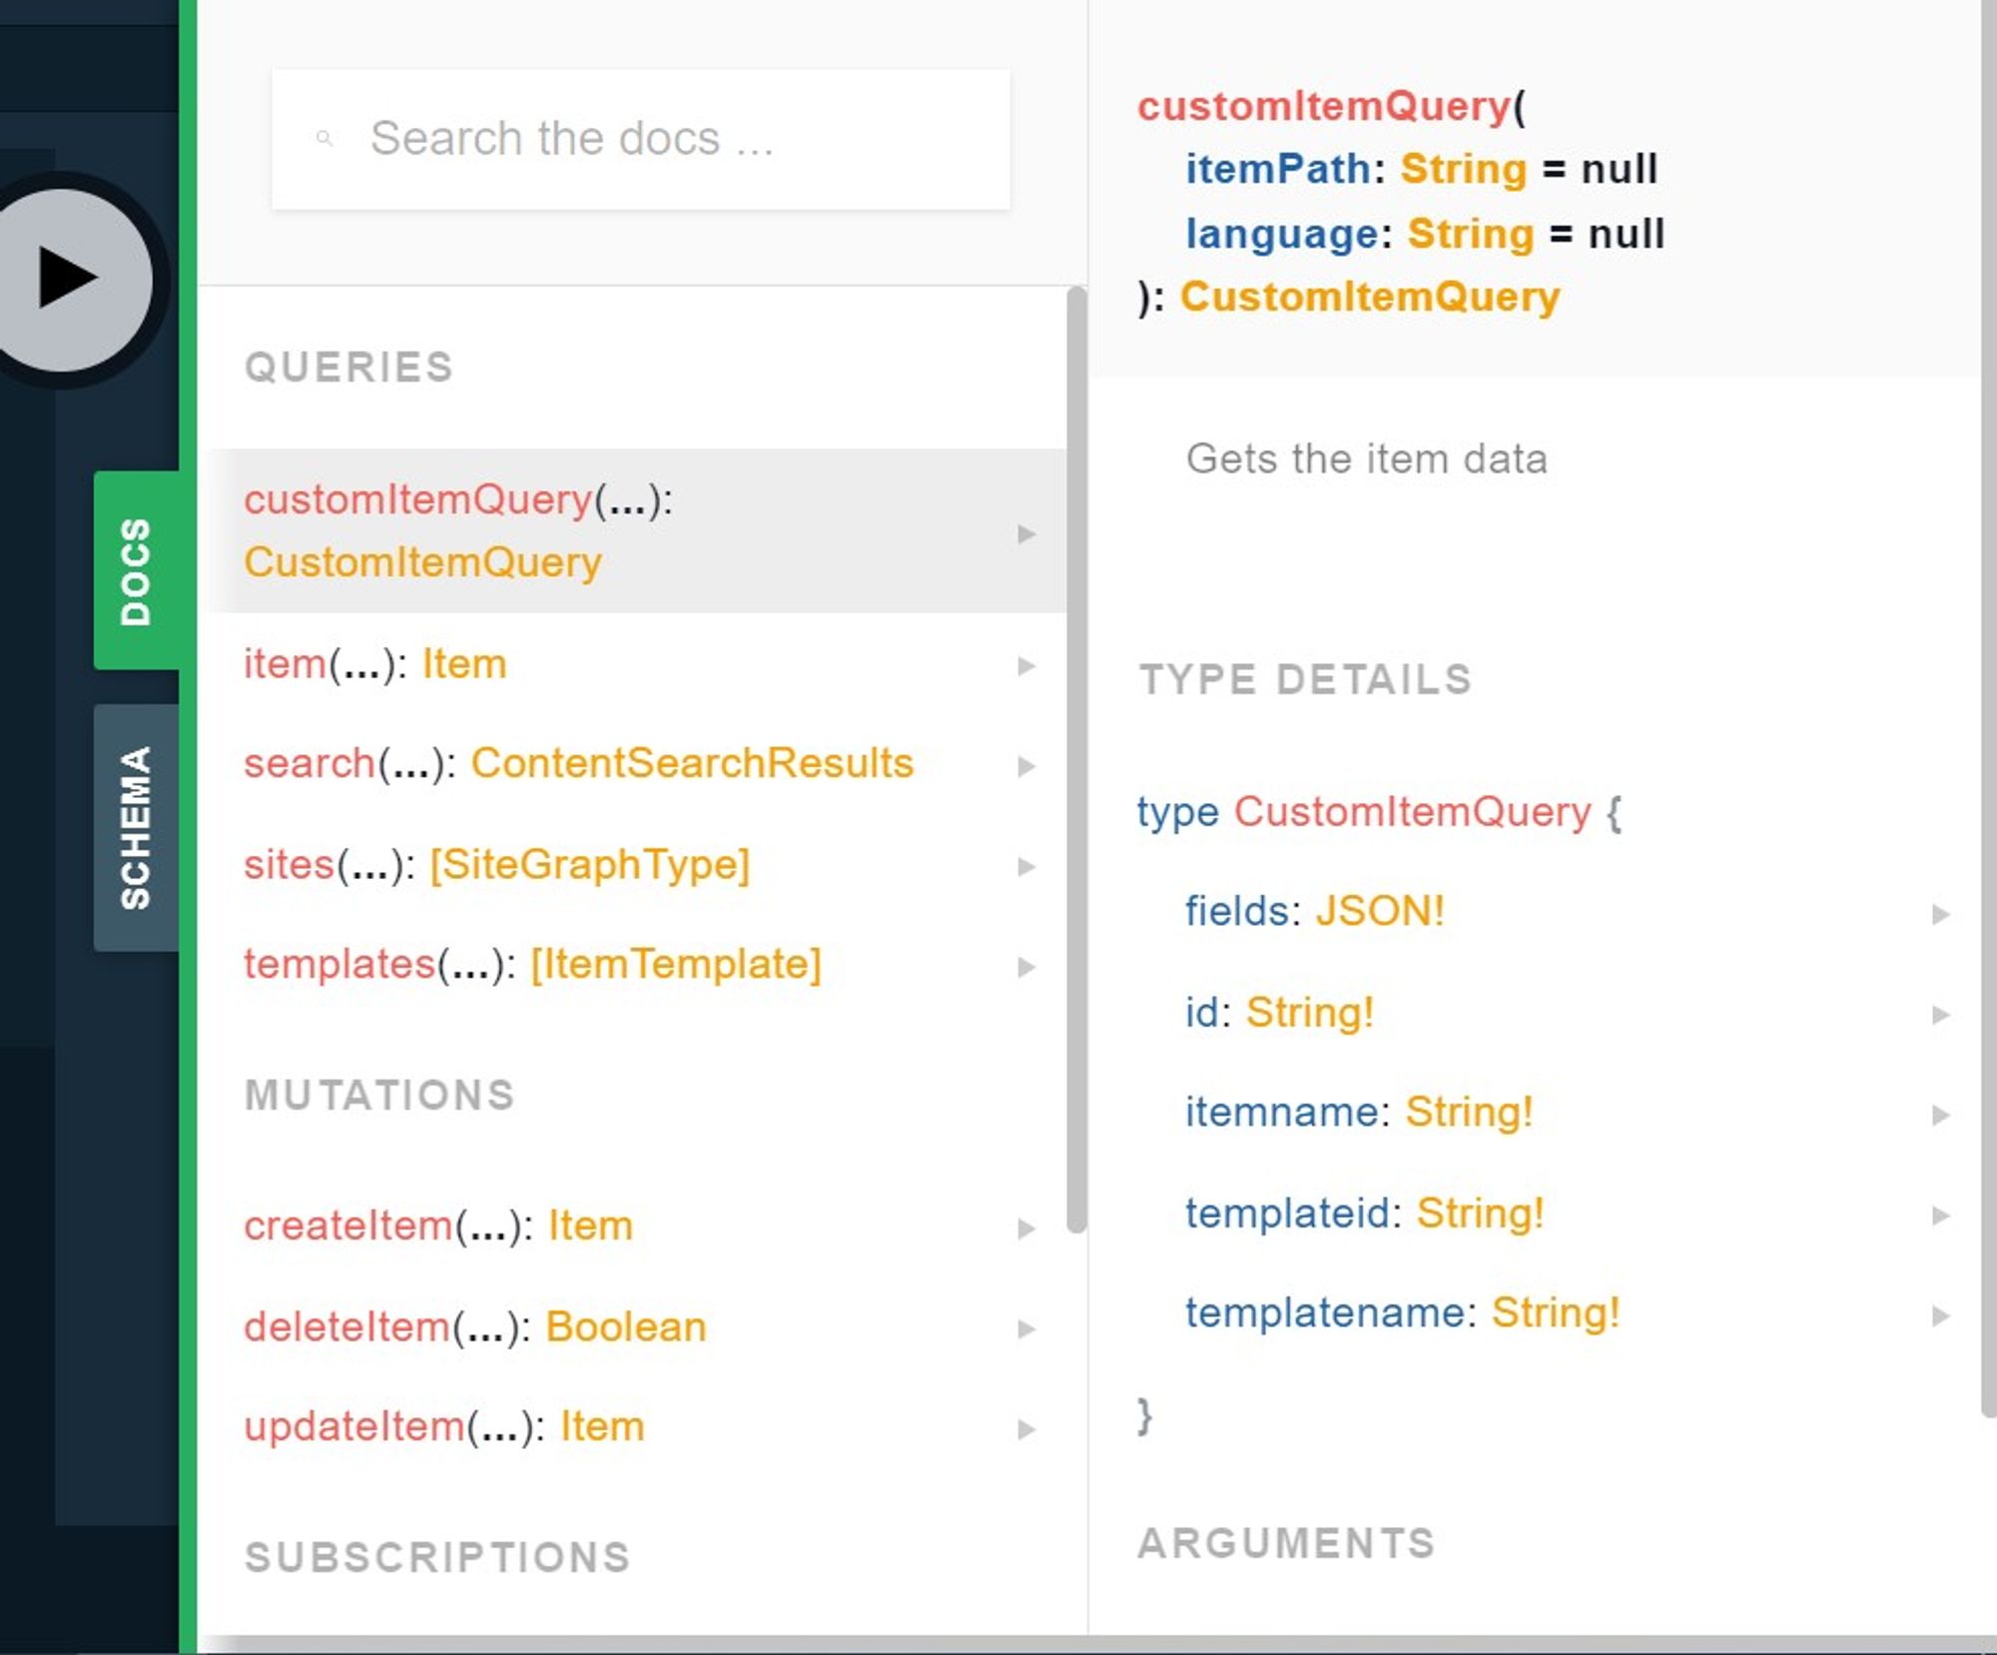Expand the item query entry
This screenshot has width=1997, height=1655.
(x=1026, y=665)
